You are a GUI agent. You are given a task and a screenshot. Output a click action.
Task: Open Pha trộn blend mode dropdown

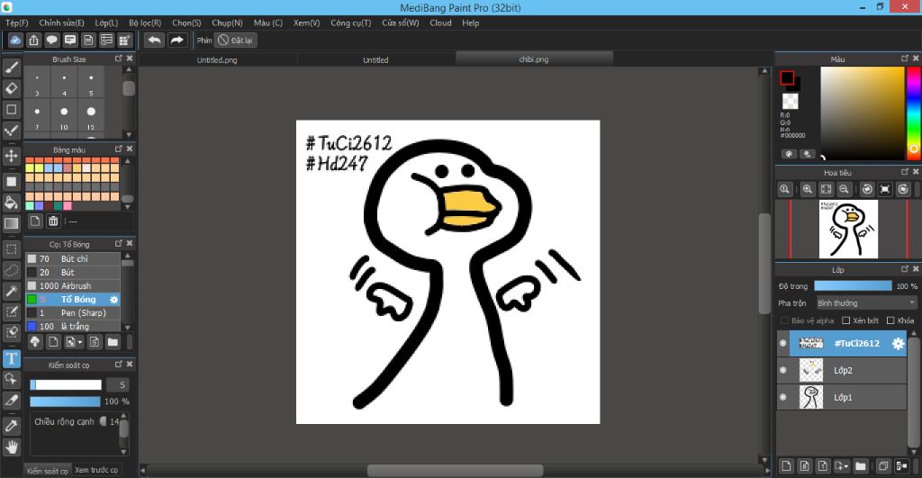[866, 302]
